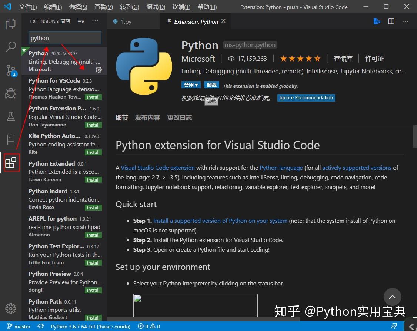
Task: Open the 帮助 menu
Action: point(207,7)
